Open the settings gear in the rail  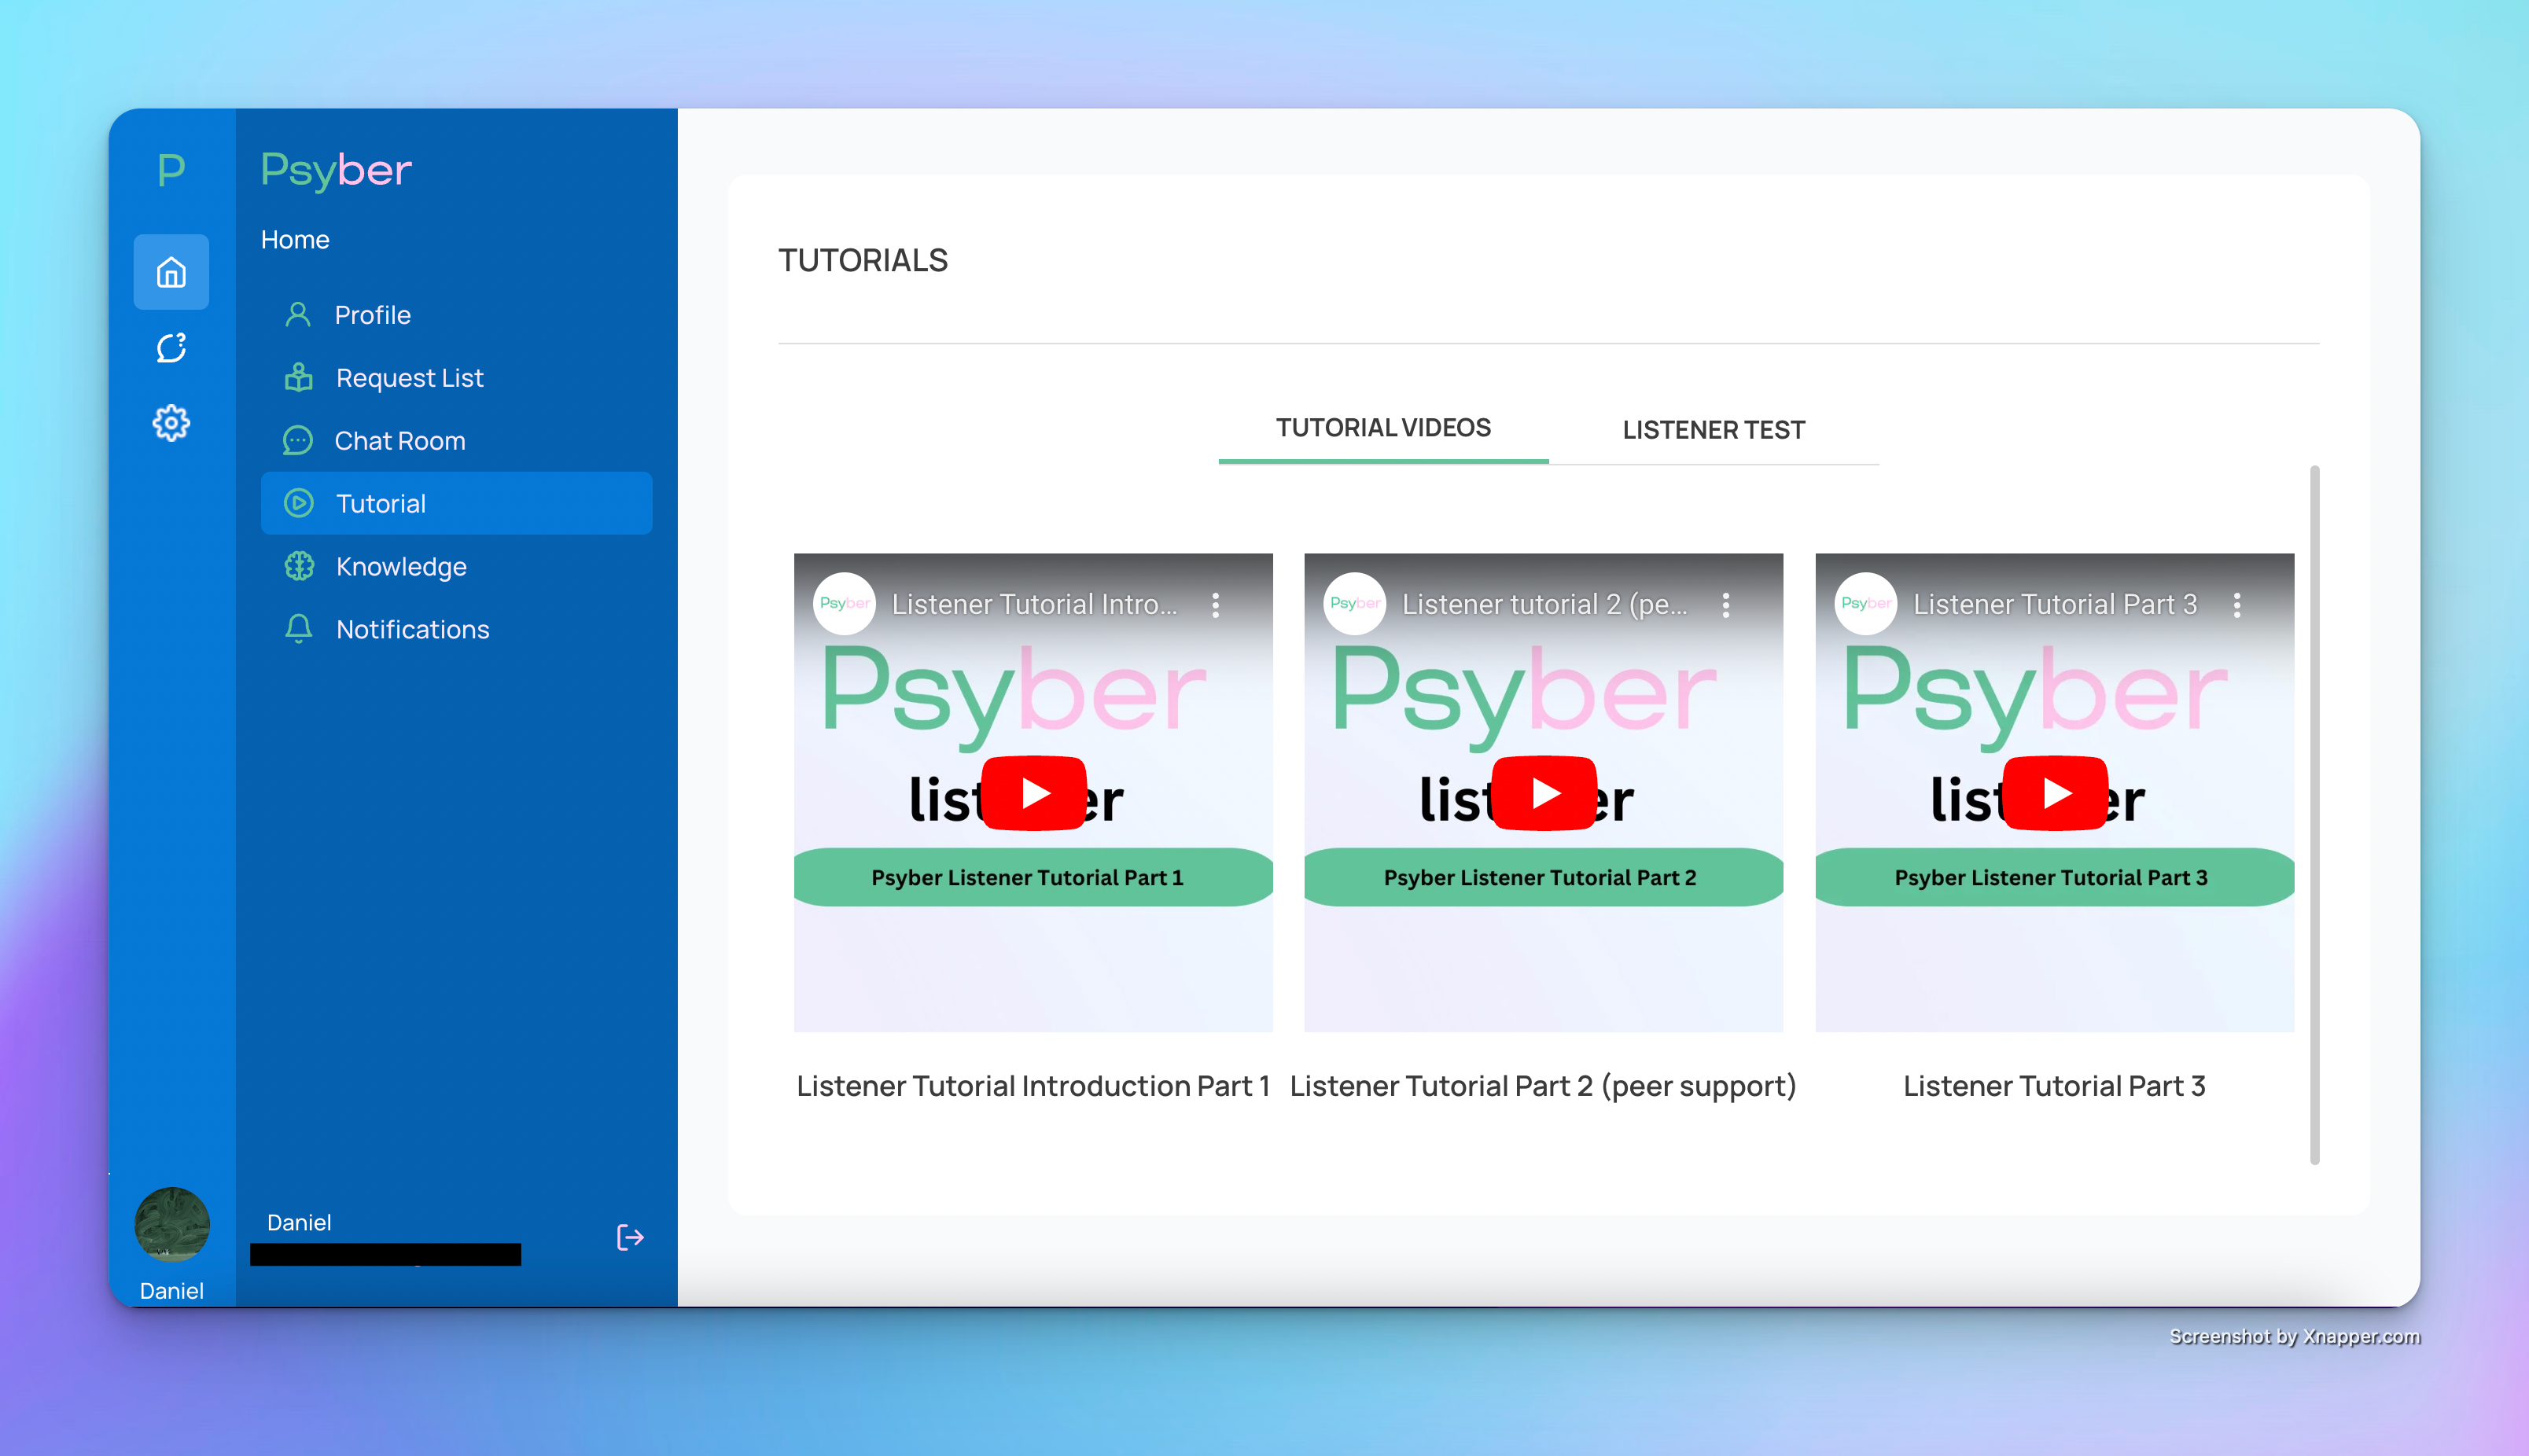171,423
